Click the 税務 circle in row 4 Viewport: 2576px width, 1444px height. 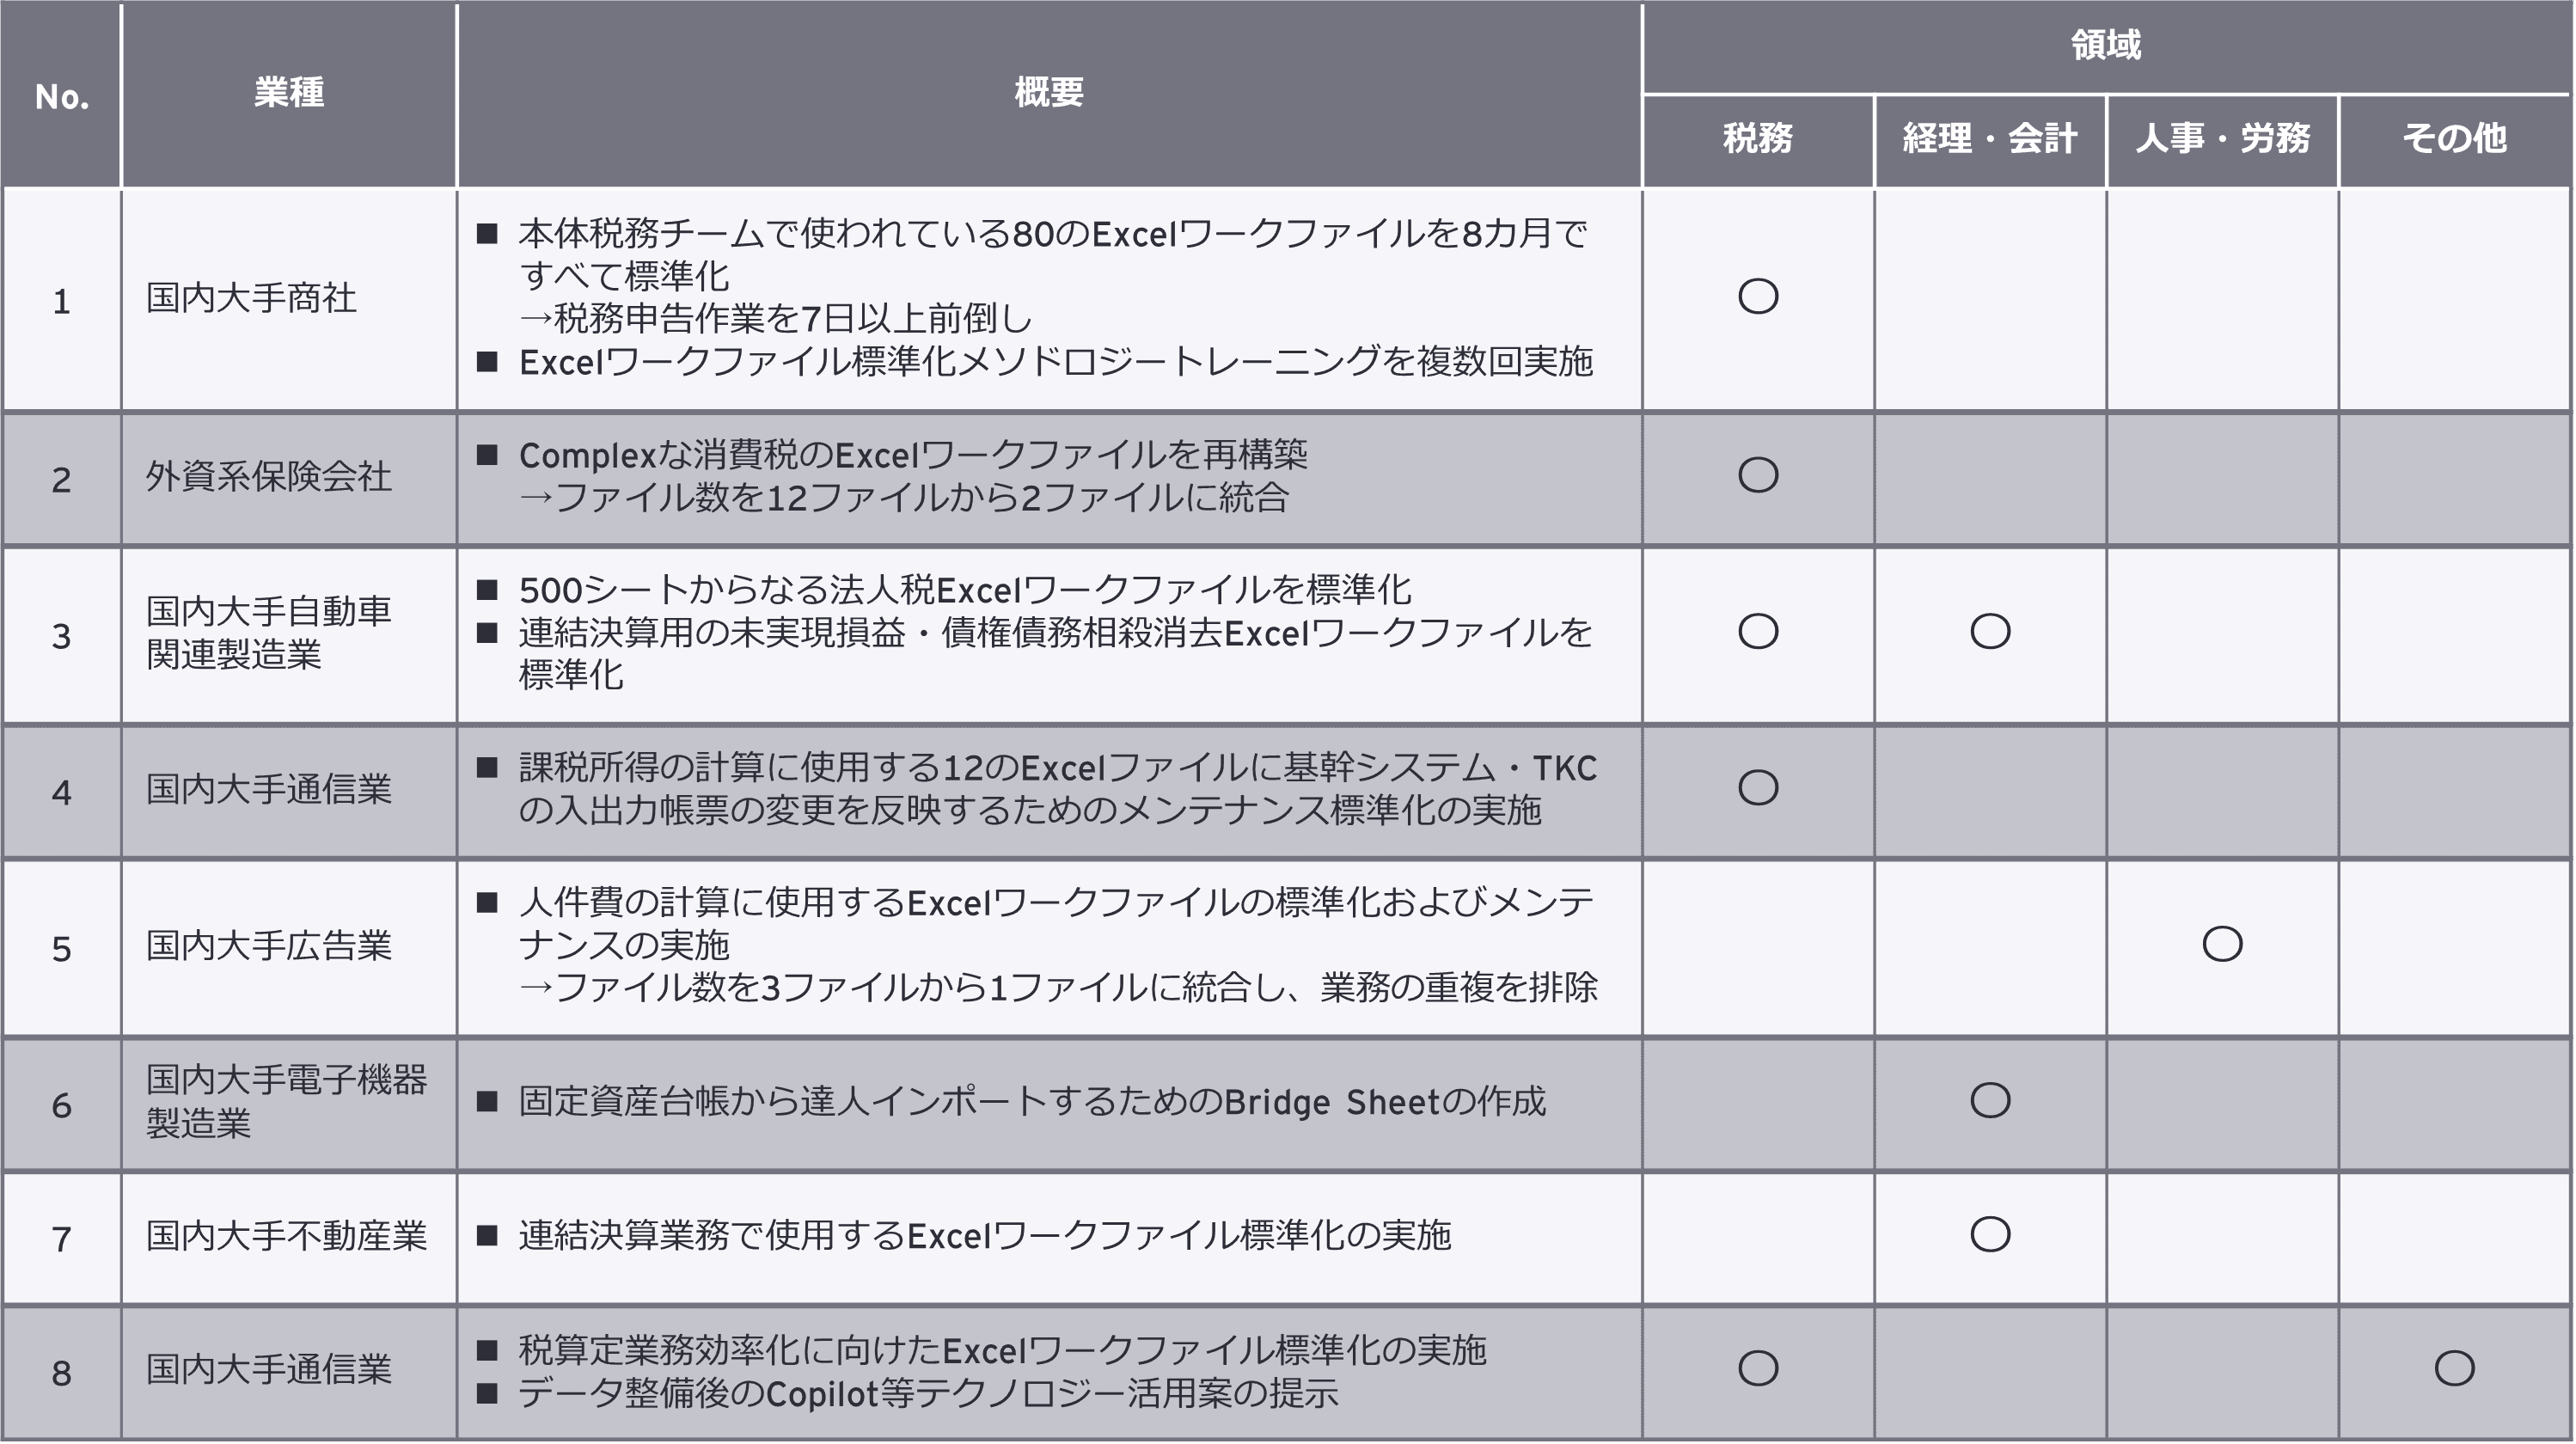[1758, 788]
